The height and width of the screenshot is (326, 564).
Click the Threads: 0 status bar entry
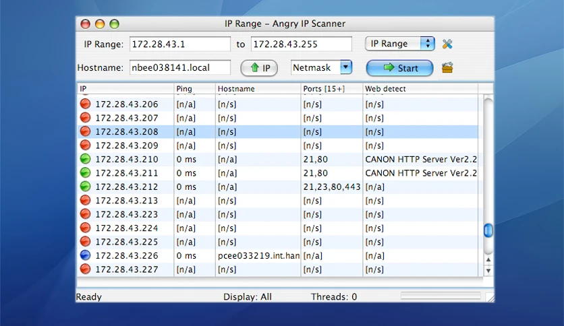334,297
